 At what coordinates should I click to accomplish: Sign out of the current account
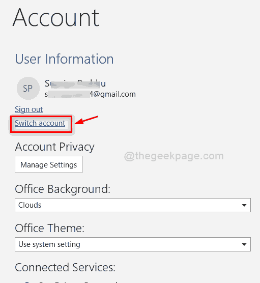[28, 109]
